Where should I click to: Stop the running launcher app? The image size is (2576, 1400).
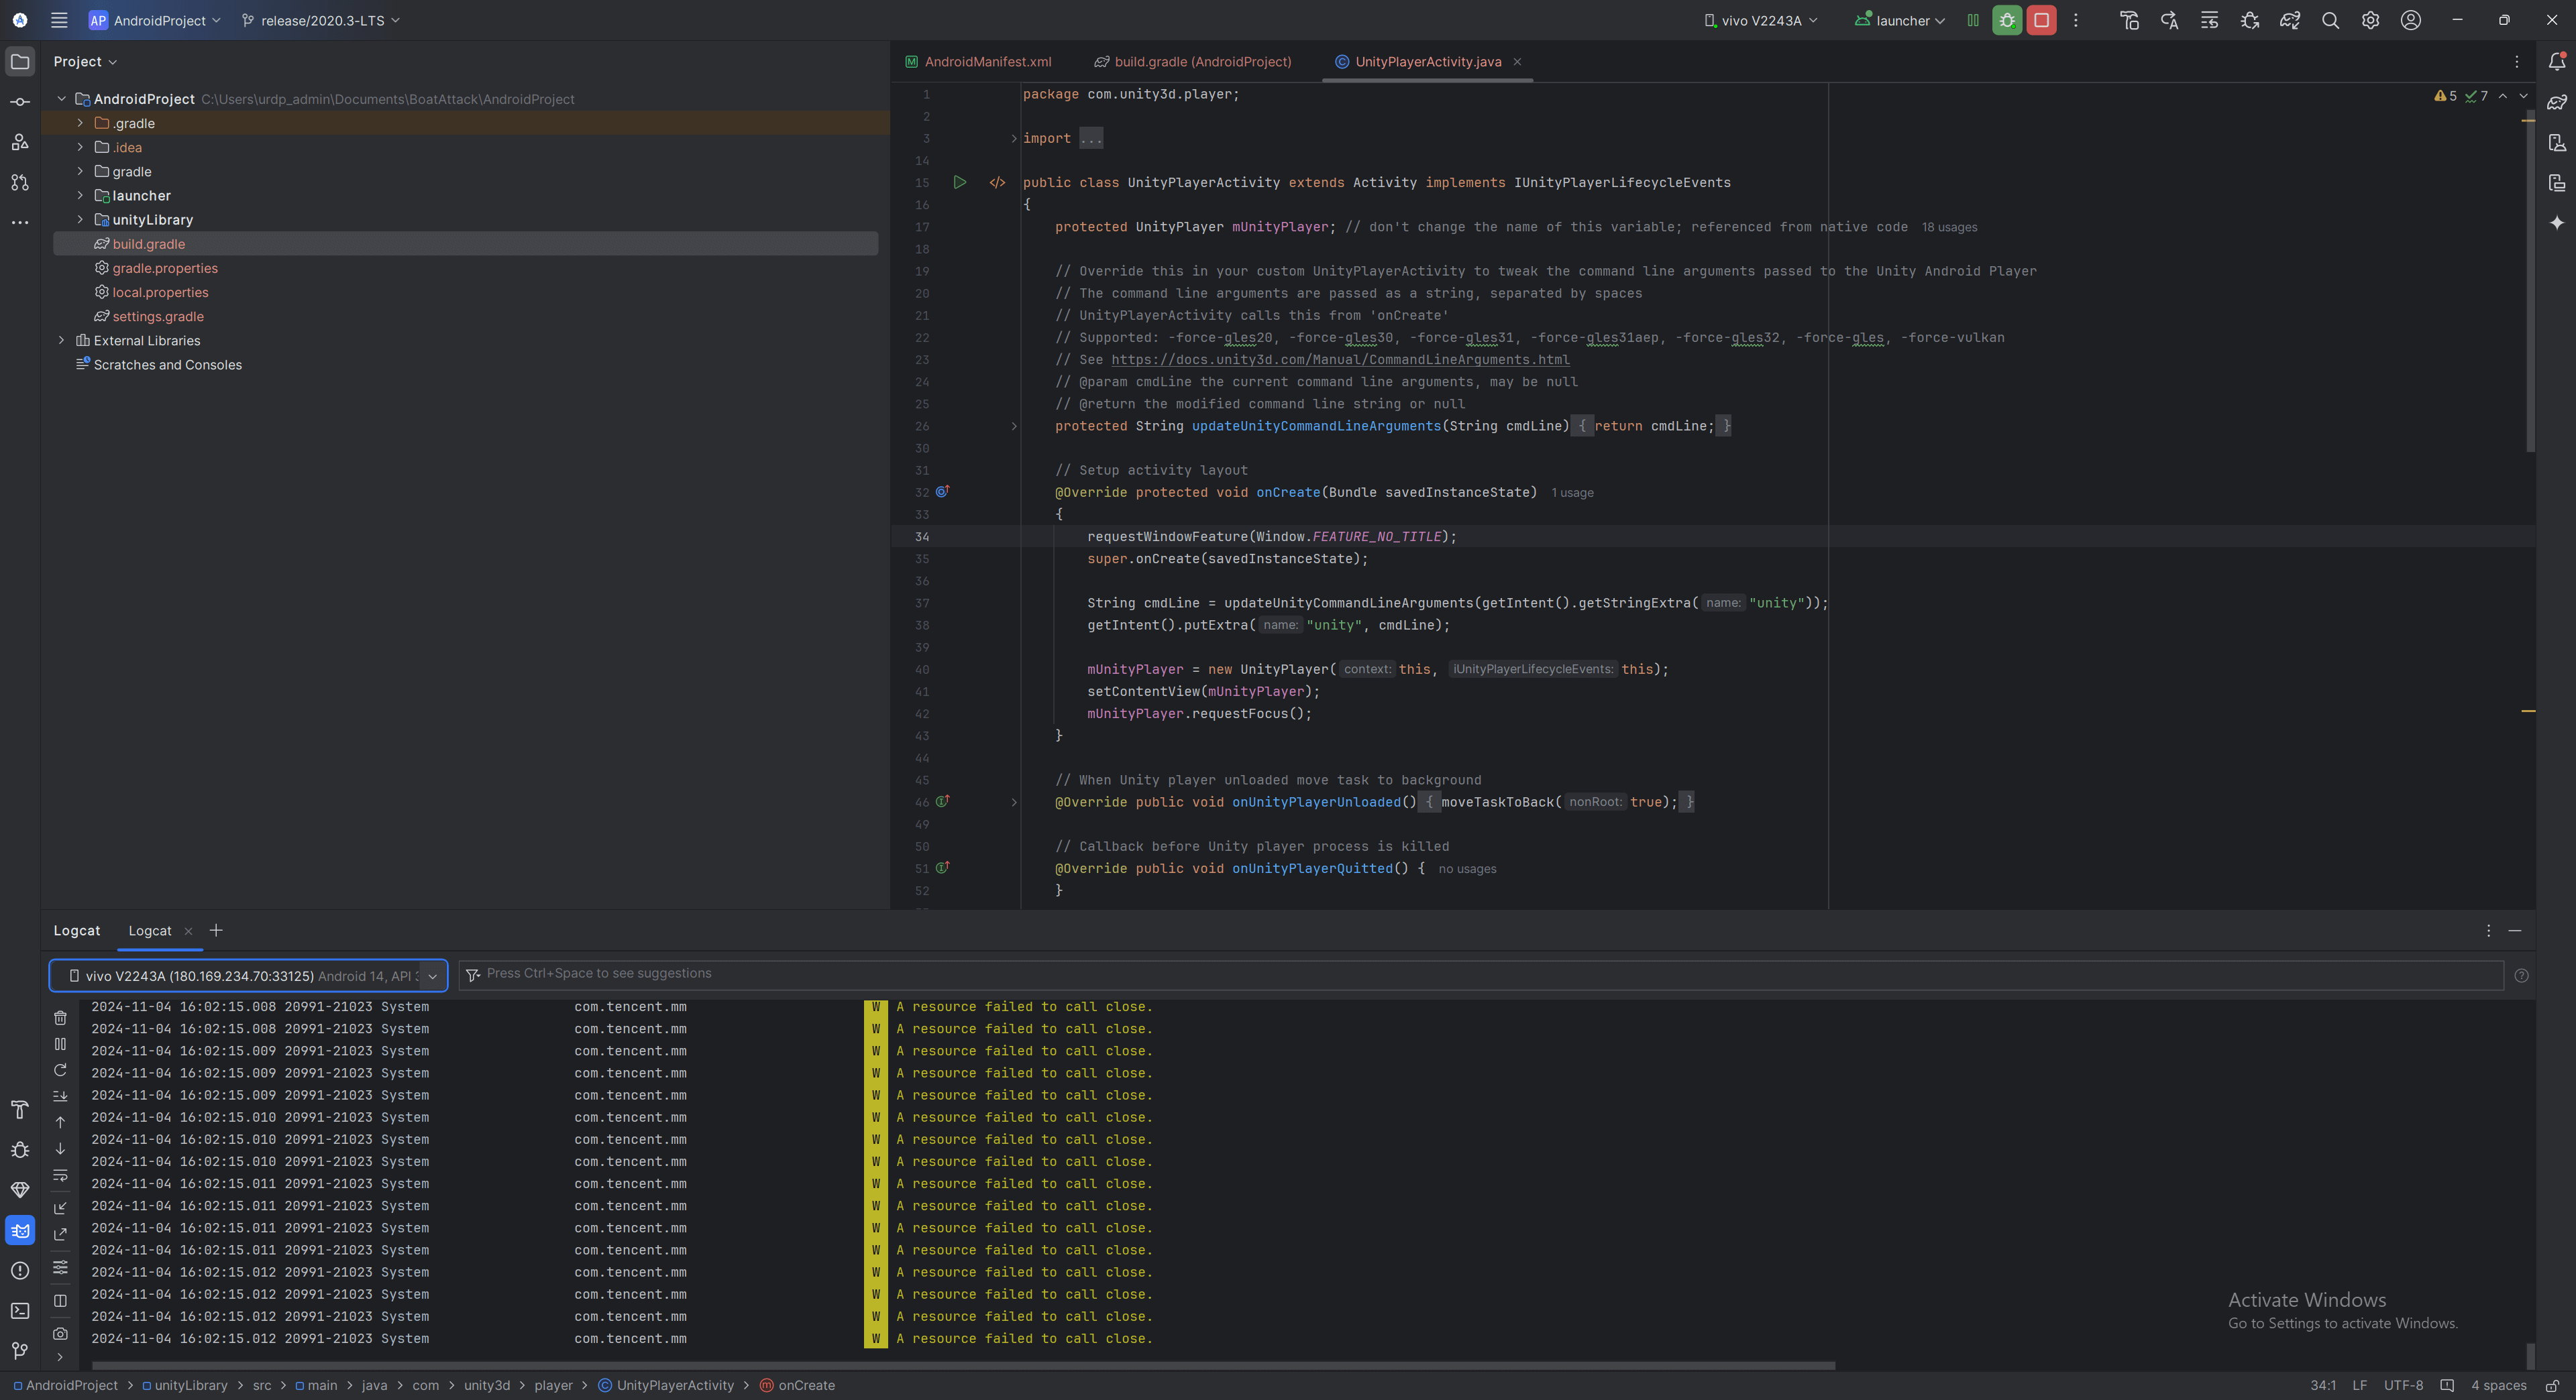[2041, 20]
